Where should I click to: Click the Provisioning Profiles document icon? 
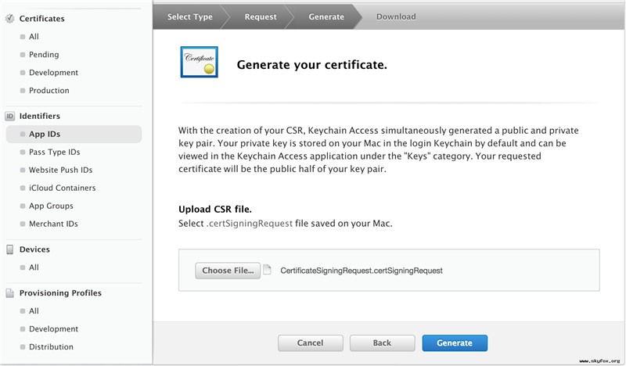point(10,293)
